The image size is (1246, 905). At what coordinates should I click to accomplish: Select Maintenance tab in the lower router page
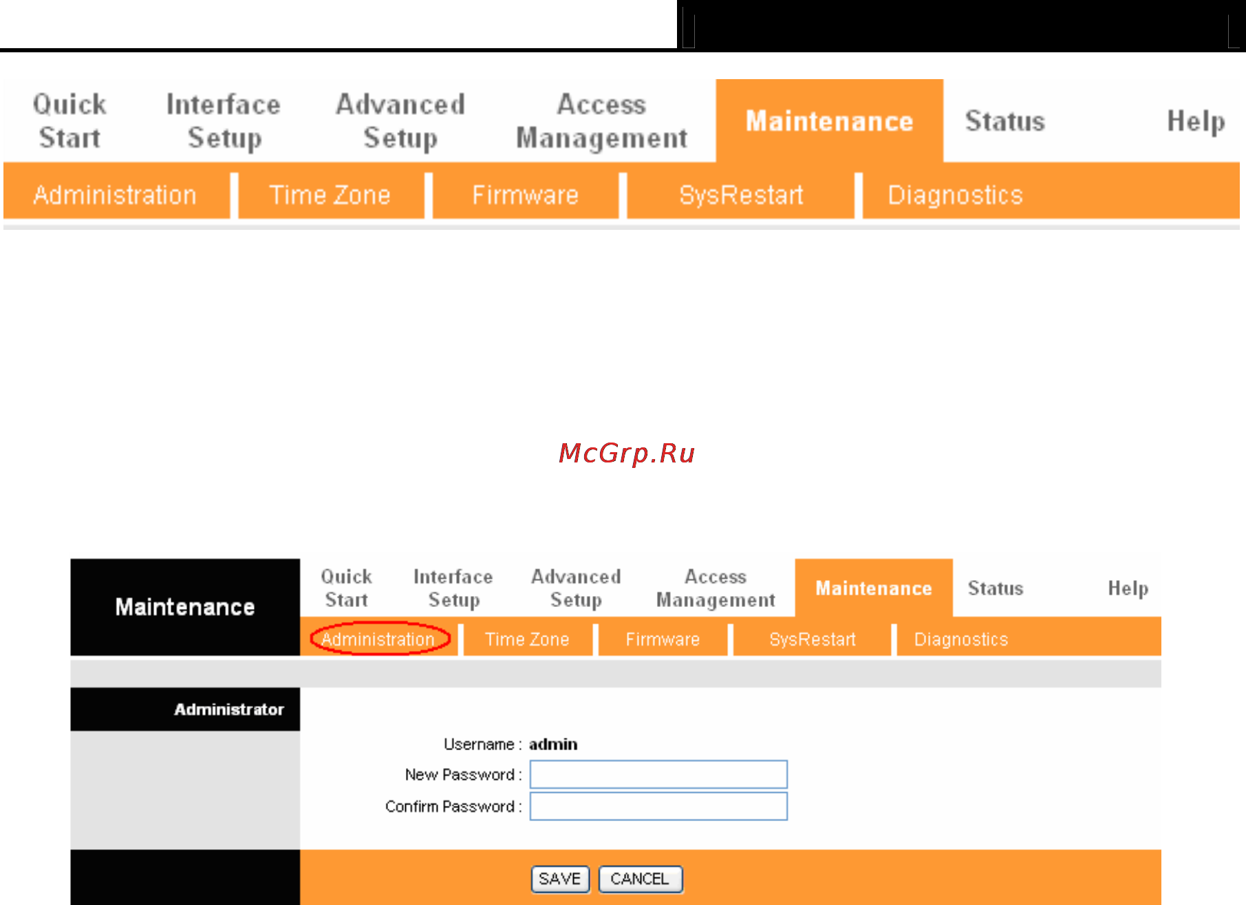[x=874, y=588]
